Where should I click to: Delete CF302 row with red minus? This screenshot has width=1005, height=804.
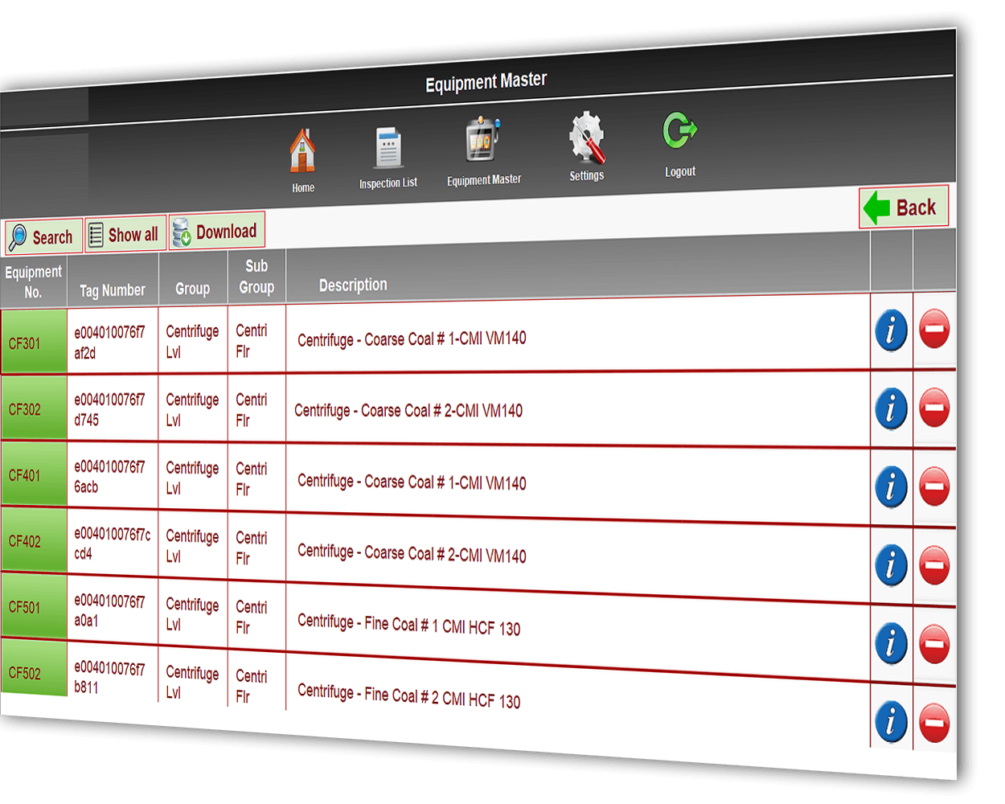[934, 408]
